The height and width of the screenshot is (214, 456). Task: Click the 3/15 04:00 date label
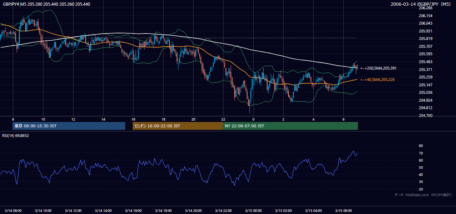click(313, 210)
